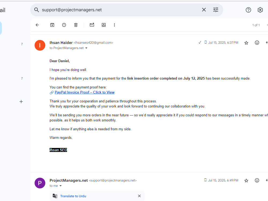
Task: Click the Ihsan SEO signature
Action: pyautogui.click(x=58, y=150)
